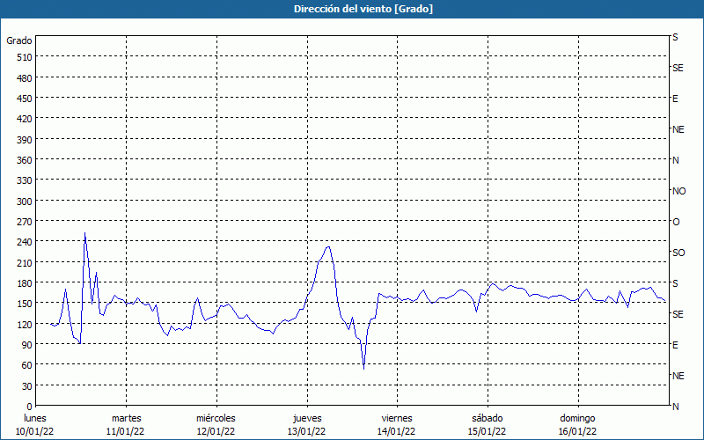Click the "domingo" day label
The width and height of the screenshot is (704, 440).
point(577,418)
